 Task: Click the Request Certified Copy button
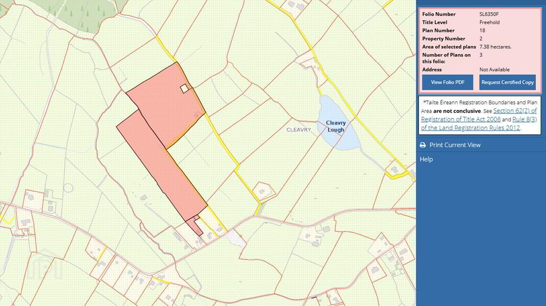(x=507, y=82)
